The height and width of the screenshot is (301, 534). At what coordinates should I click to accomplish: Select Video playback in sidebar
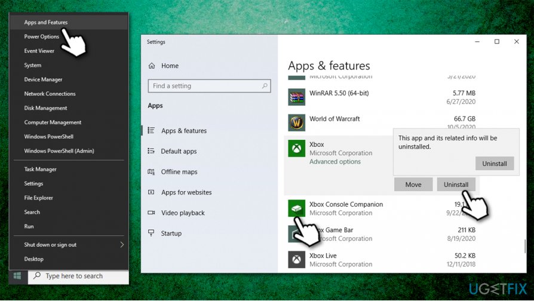[183, 213]
